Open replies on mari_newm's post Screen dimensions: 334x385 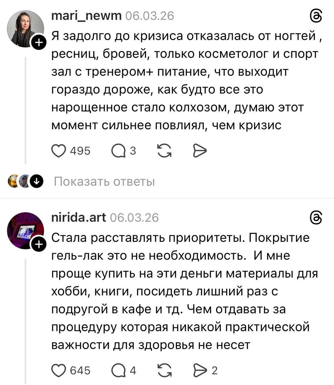tap(118, 151)
